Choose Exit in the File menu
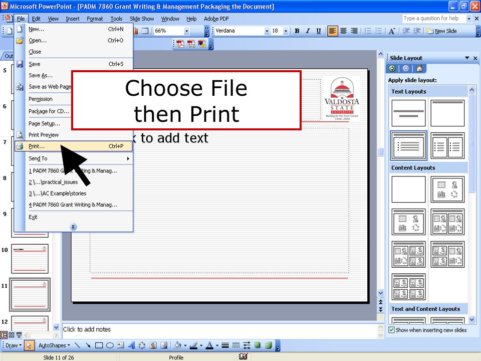481x361 pixels. 73,217
